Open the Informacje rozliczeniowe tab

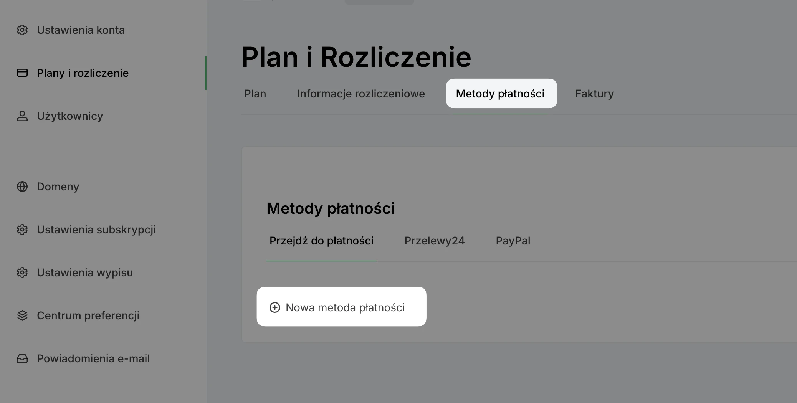coord(361,94)
